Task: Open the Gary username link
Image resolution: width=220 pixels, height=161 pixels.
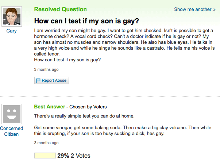Action: click(12, 31)
